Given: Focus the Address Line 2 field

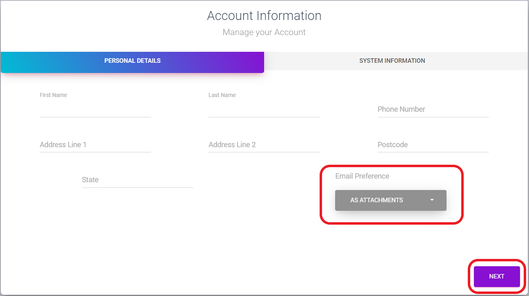Looking at the screenshot, I should tap(264, 145).
